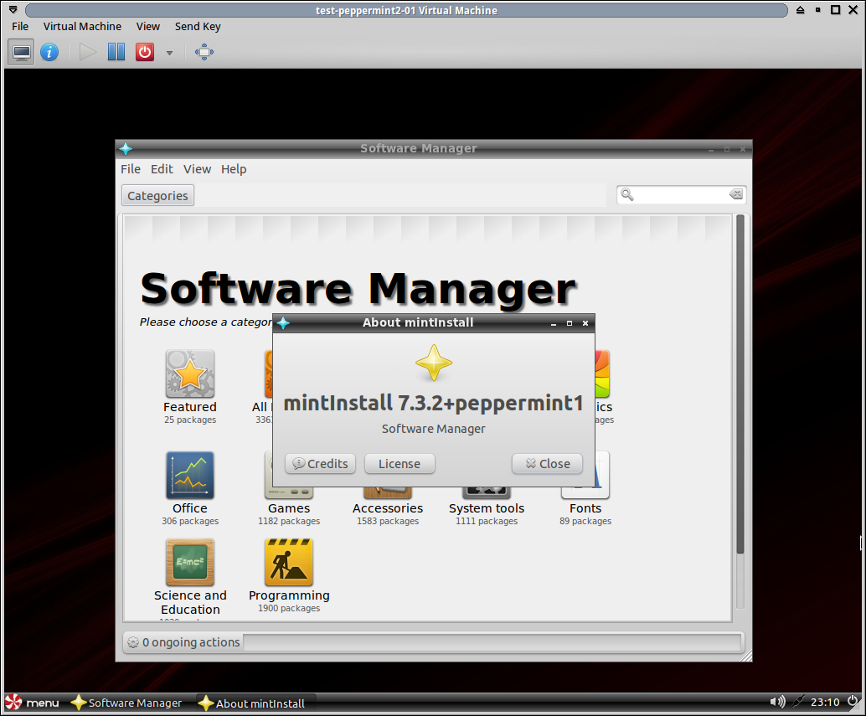Open the System tools category label
Viewport: 866px width, 716px height.
tap(487, 508)
